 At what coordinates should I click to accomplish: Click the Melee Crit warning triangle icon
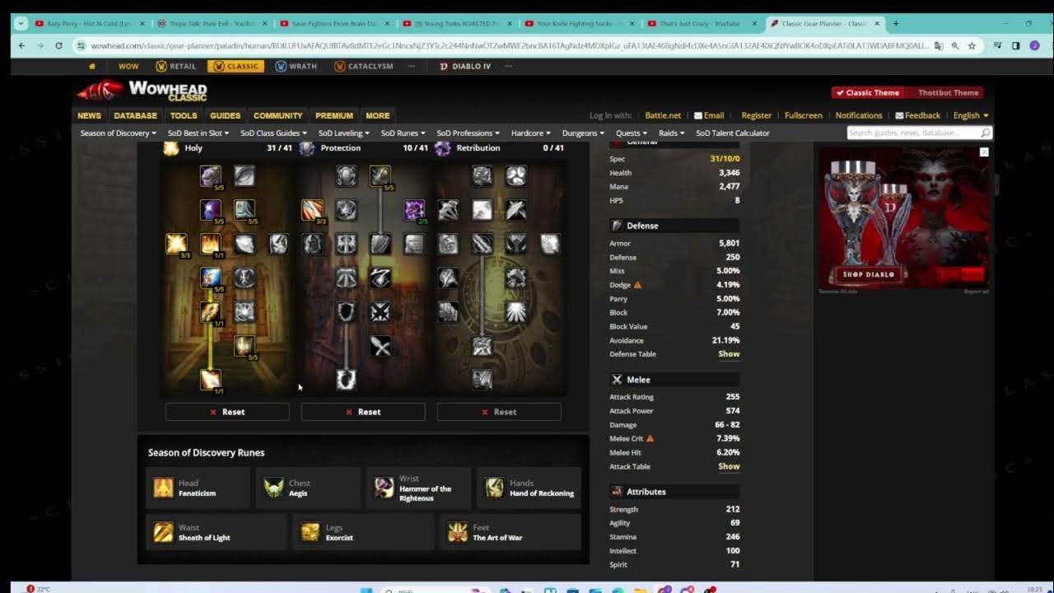pyautogui.click(x=650, y=438)
